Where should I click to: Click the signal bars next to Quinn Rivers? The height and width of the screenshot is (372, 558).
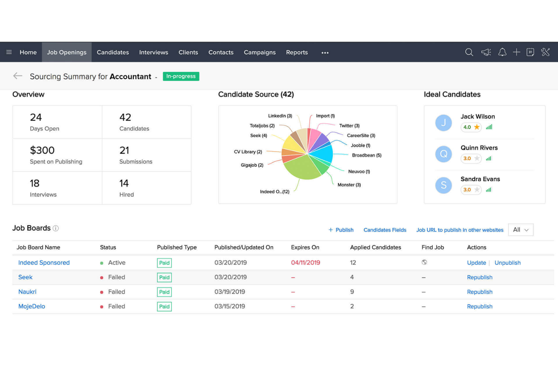pos(489,159)
